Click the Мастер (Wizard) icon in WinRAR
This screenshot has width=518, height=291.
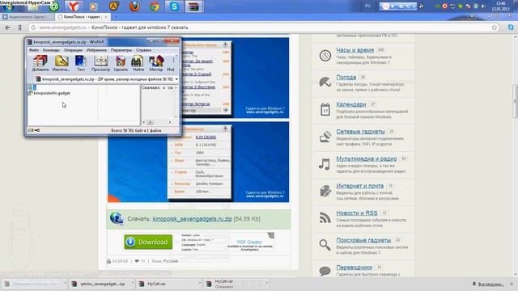pyautogui.click(x=156, y=63)
